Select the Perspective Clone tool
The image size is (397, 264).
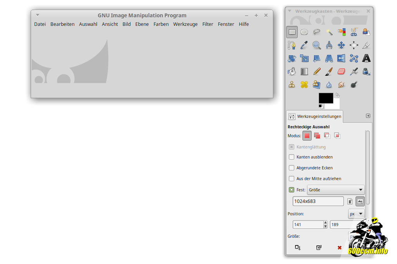point(316,85)
